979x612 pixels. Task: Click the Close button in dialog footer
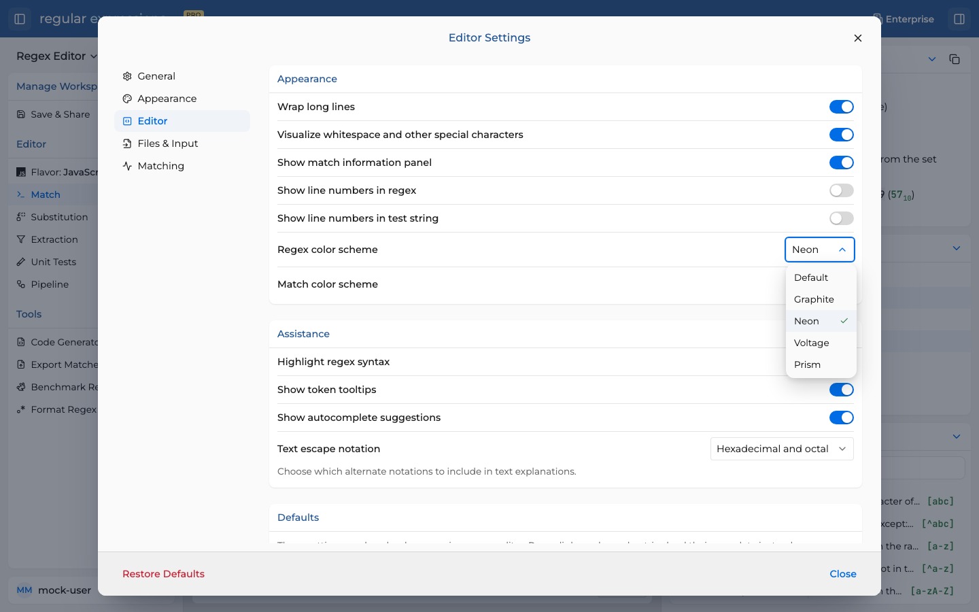843,574
